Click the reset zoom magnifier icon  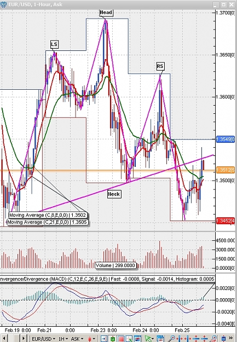[213, 339]
